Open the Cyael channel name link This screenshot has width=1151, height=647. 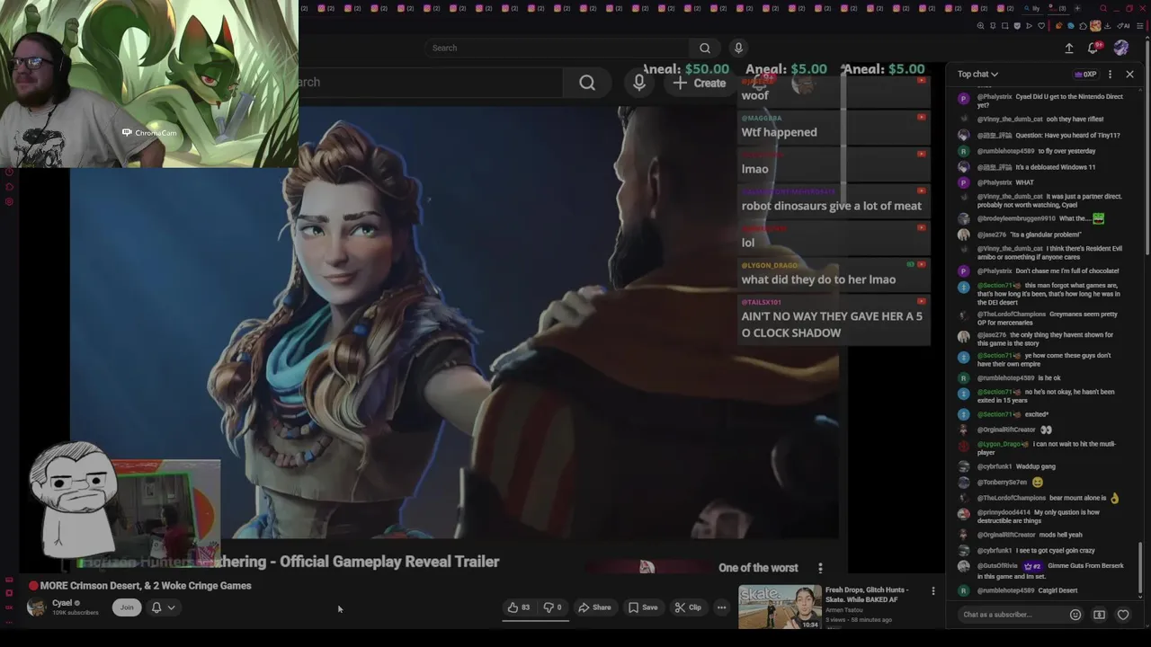[62, 603]
